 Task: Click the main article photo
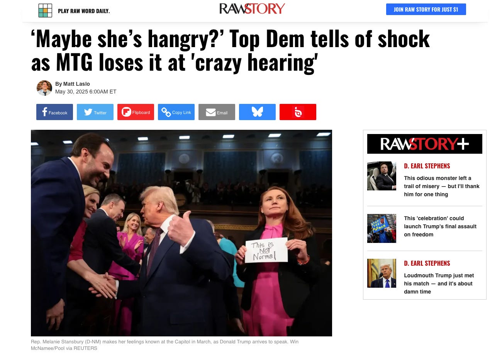(x=181, y=233)
